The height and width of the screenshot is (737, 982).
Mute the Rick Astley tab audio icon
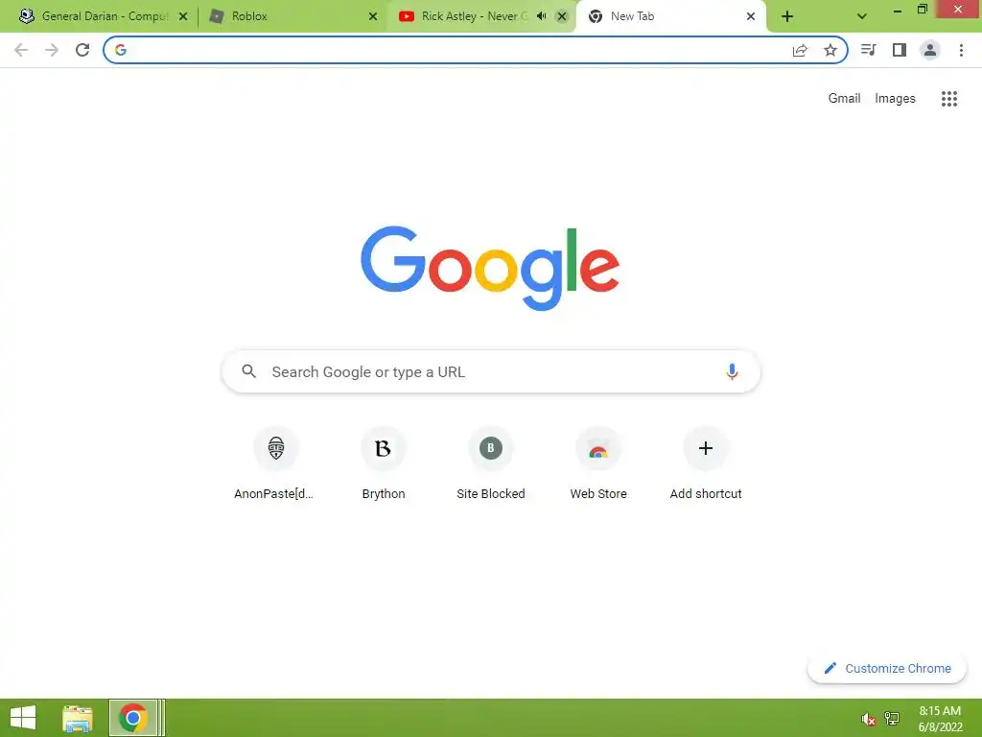[x=542, y=16]
